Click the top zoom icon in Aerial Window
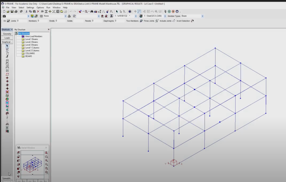286x182 pixels. [46, 153]
